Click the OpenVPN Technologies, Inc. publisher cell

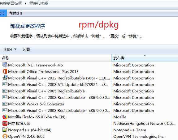tap(139, 136)
